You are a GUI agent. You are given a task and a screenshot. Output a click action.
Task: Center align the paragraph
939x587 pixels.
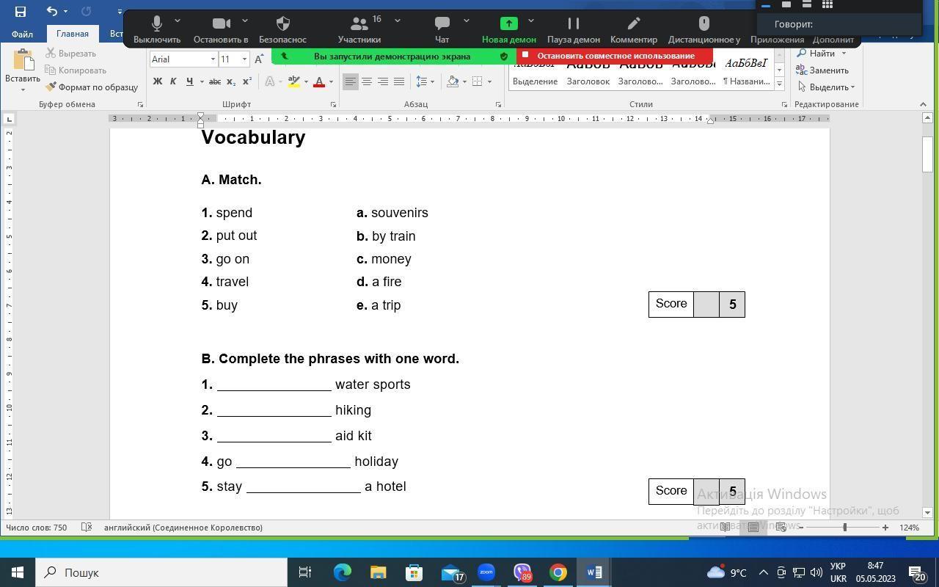tap(367, 81)
